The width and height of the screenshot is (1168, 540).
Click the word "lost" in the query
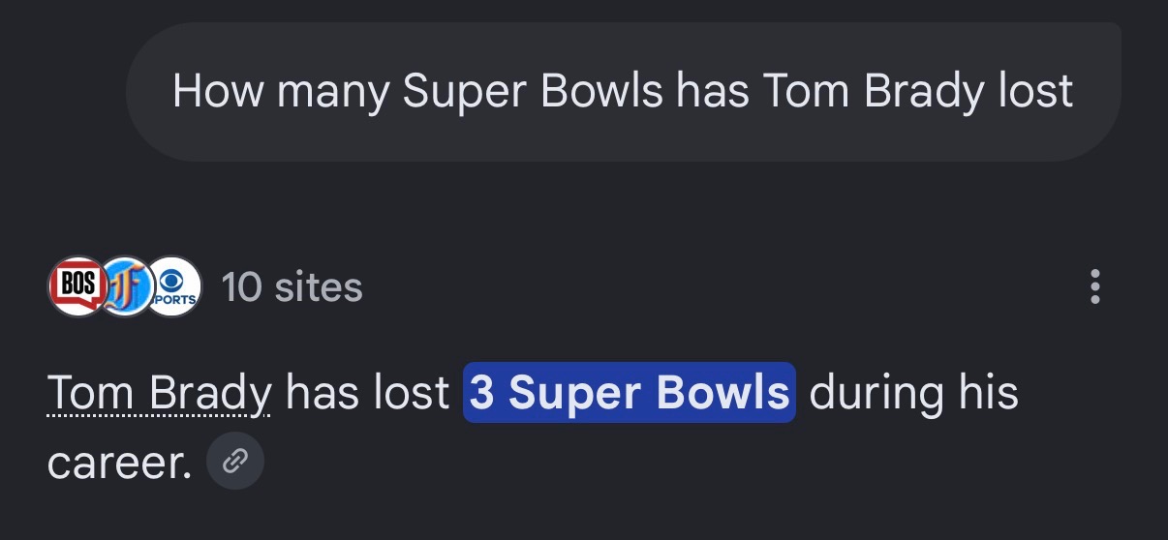point(1035,91)
